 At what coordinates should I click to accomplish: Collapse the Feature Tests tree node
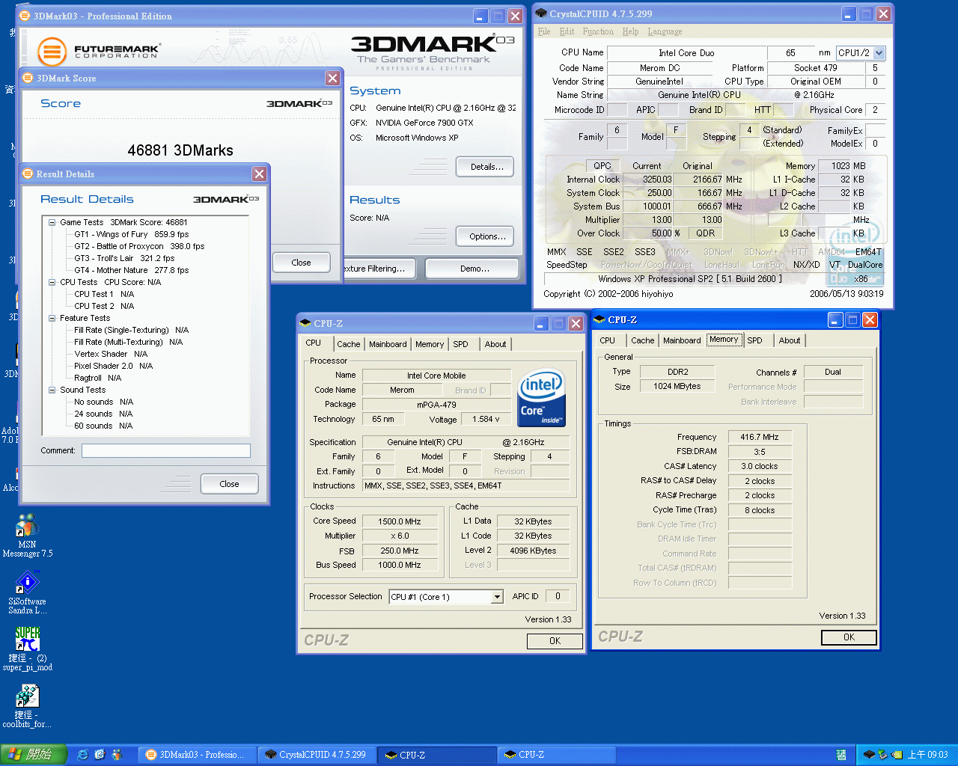coord(52,318)
